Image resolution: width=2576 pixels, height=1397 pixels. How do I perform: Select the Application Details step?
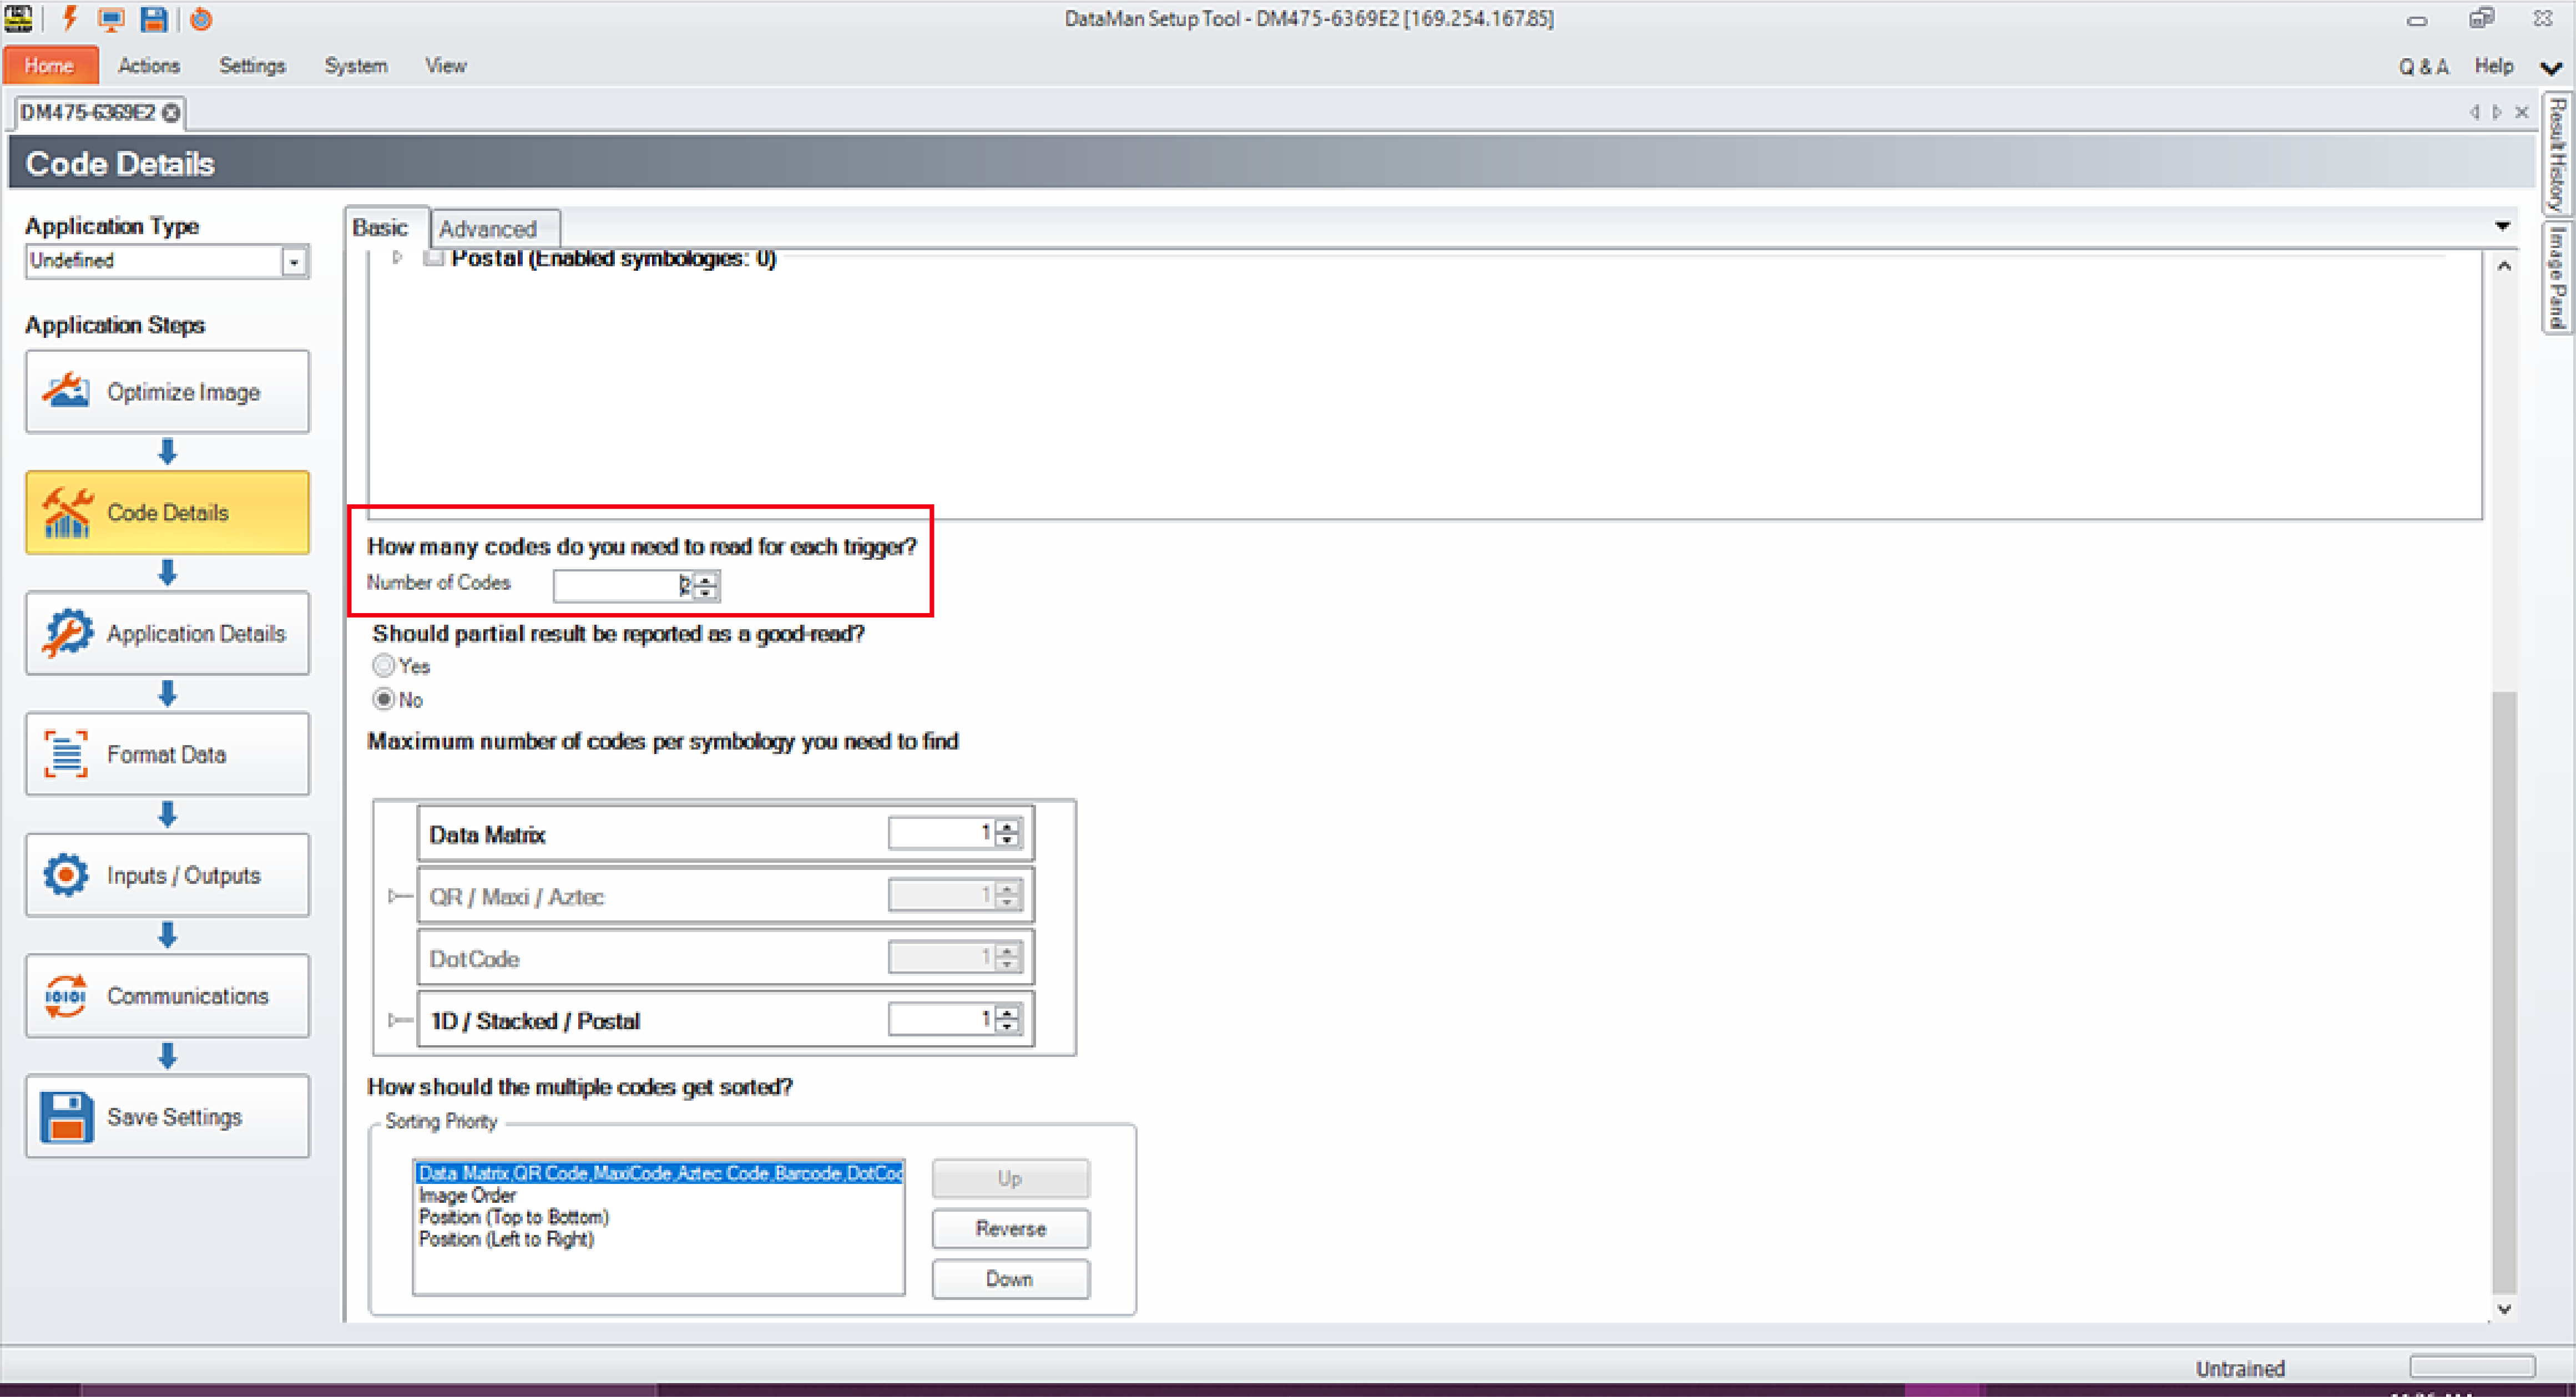[x=167, y=633]
